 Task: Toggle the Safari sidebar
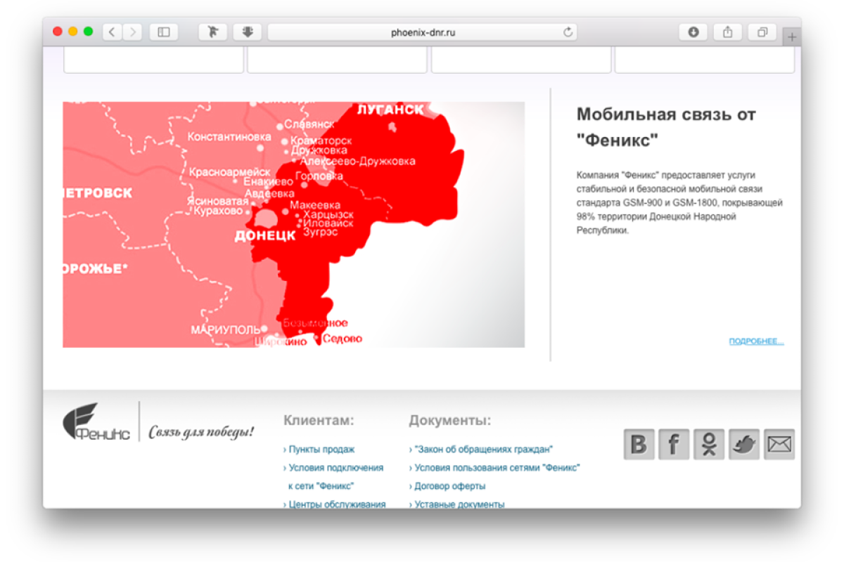[x=164, y=32]
